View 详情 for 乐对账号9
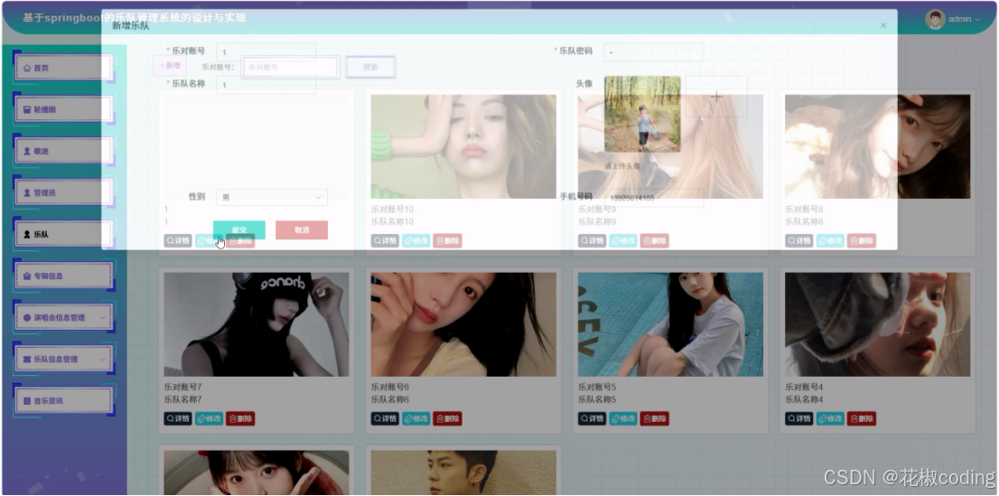This screenshot has width=999, height=496. [x=592, y=241]
